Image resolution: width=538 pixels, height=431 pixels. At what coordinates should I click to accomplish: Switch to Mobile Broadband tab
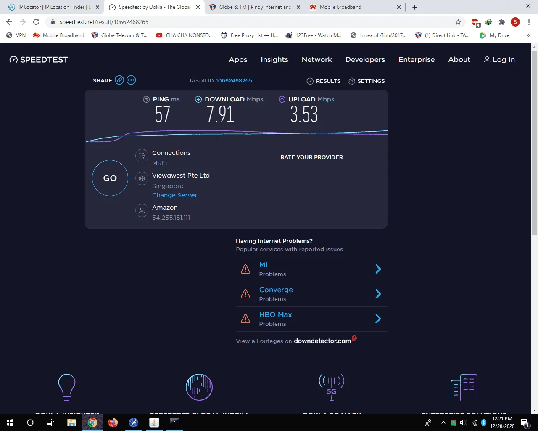pos(356,7)
